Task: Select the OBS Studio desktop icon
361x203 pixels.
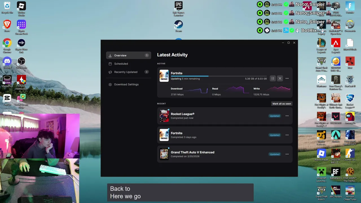Action: [x=21, y=63]
